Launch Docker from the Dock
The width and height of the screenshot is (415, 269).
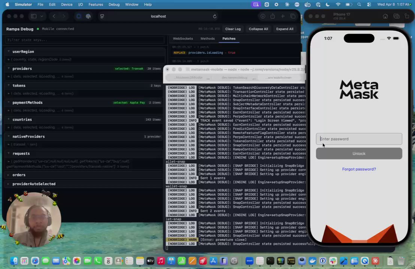click(312, 261)
